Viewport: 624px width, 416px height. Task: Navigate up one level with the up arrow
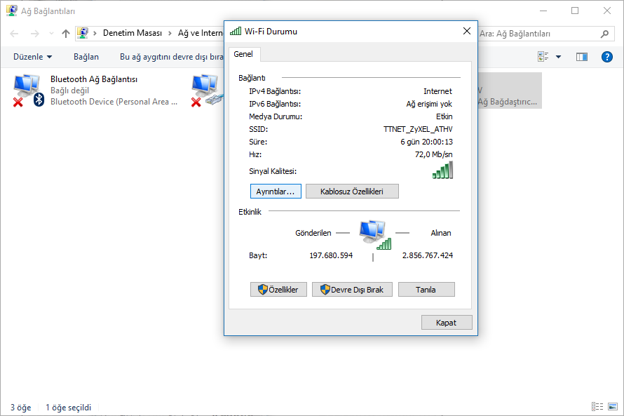click(x=65, y=32)
